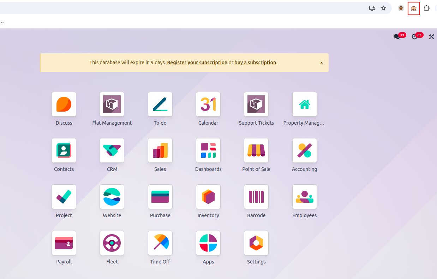Open activities menu showing 27 items
Image resolution: width=437 pixels, height=279 pixels.
(417, 36)
